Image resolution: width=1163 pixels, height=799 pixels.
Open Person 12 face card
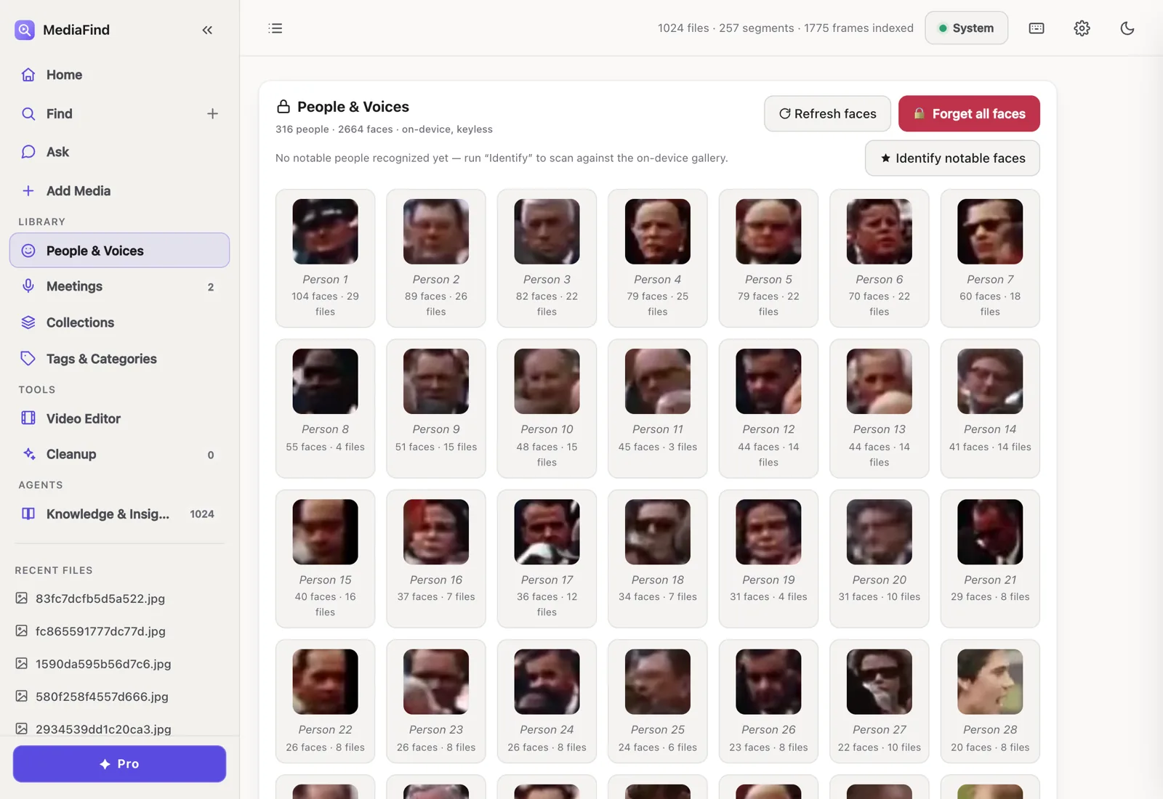(x=768, y=409)
